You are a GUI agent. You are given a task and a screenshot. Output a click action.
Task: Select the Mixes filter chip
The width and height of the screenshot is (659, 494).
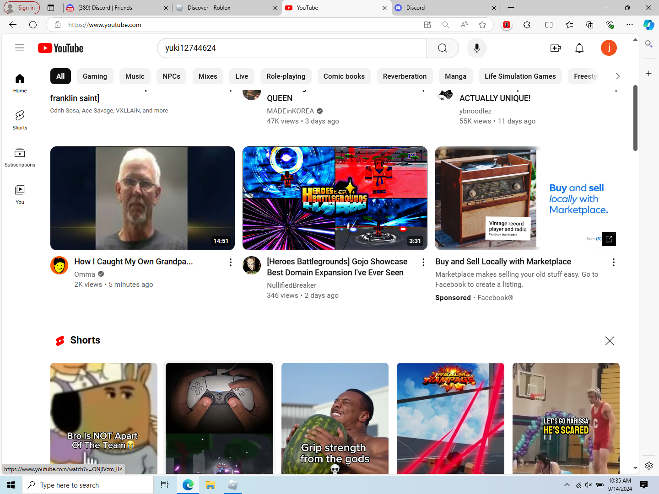[208, 76]
